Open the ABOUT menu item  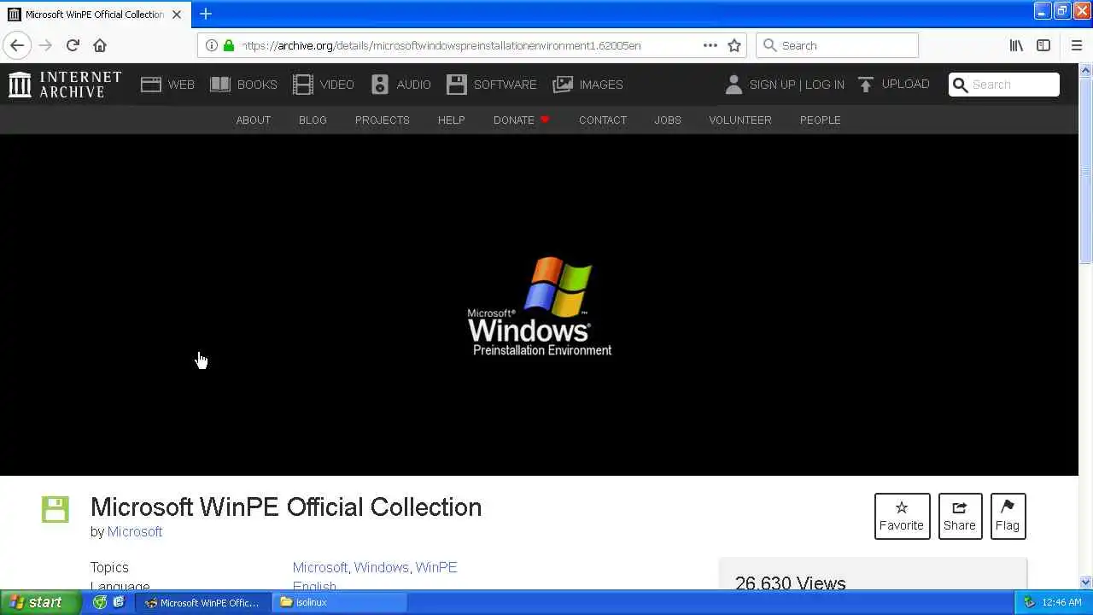coord(254,120)
